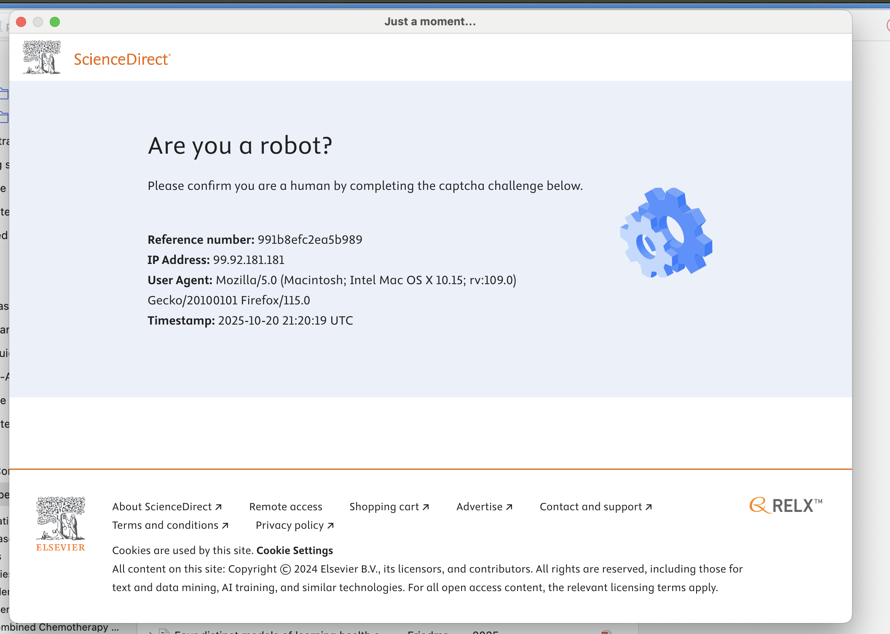Viewport: 890px width, 634px height.
Task: Click the Elsevier logo in the footer
Action: pos(61,524)
